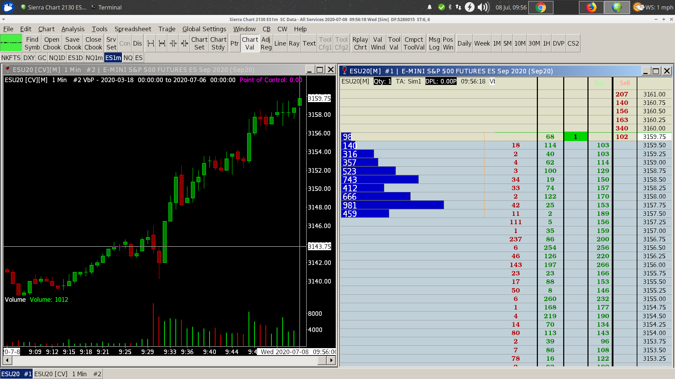This screenshot has width=675, height=379.
Task: Click the Bluetooth tray icon
Action: (450, 7)
